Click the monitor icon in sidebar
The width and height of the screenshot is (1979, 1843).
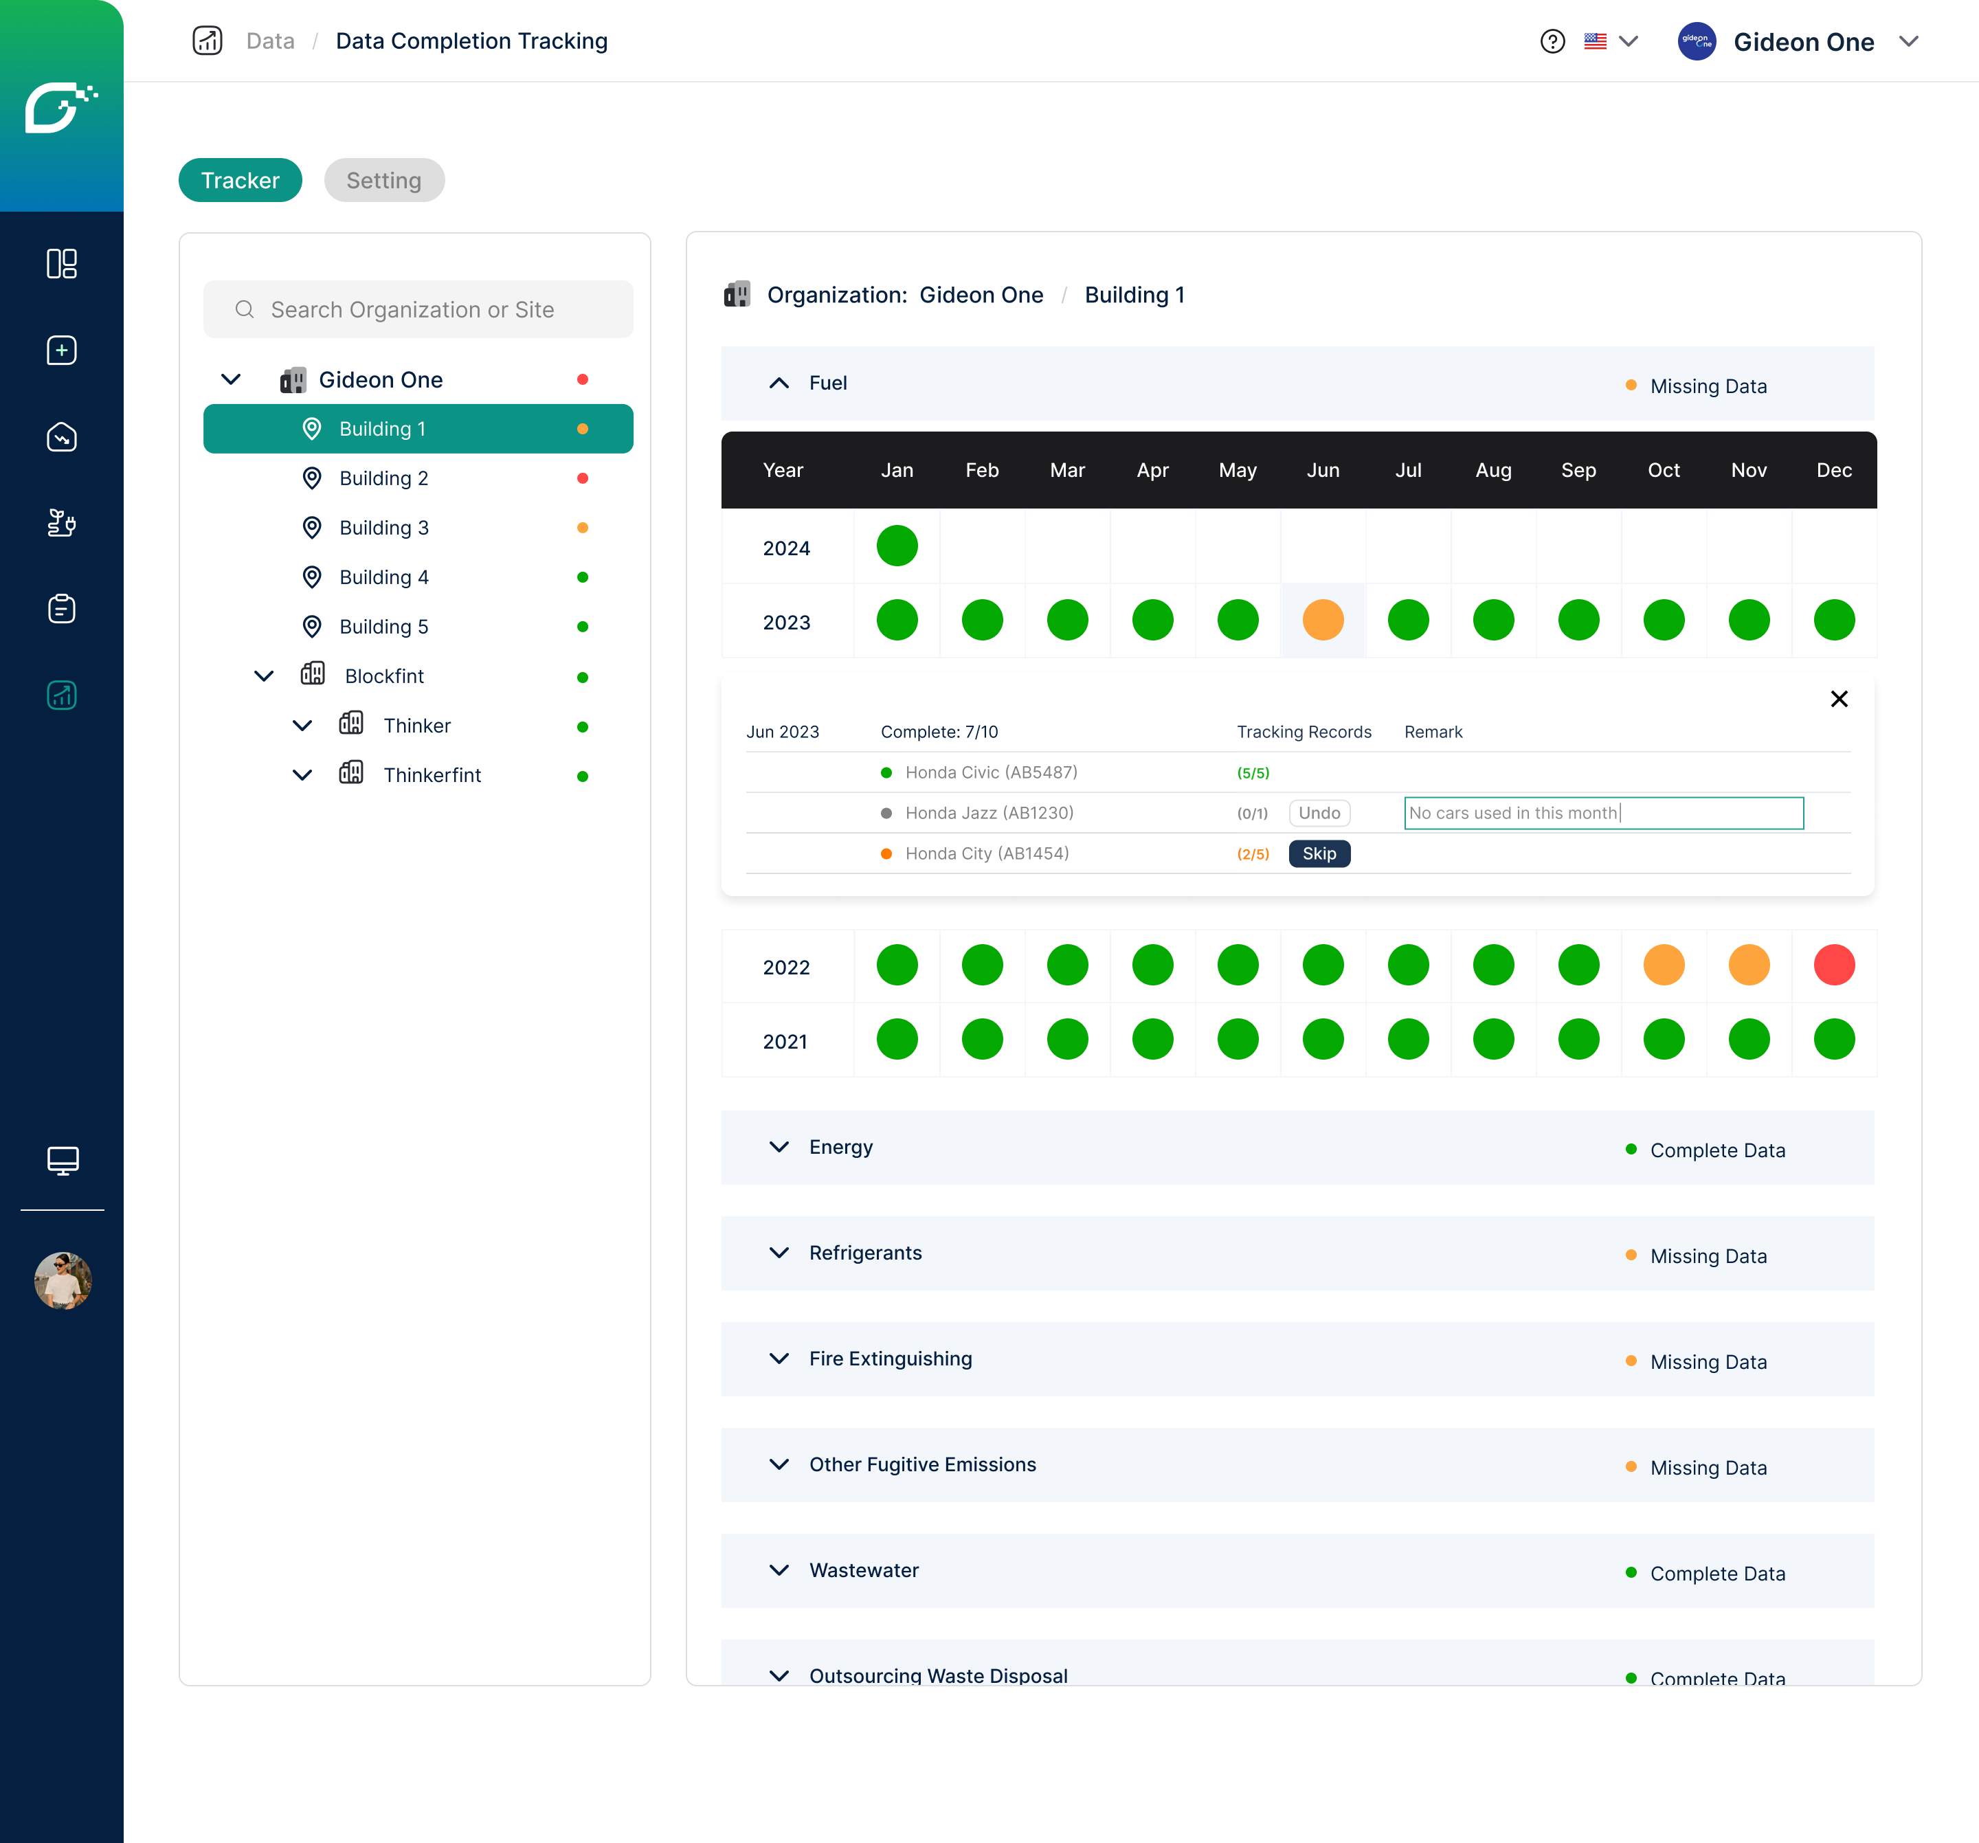click(x=62, y=1160)
